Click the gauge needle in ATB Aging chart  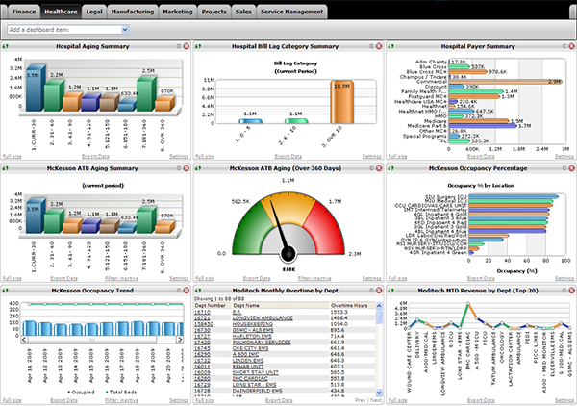tap(280, 226)
